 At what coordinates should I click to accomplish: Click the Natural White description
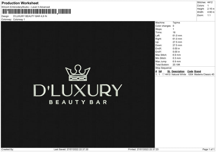click(179, 74)
